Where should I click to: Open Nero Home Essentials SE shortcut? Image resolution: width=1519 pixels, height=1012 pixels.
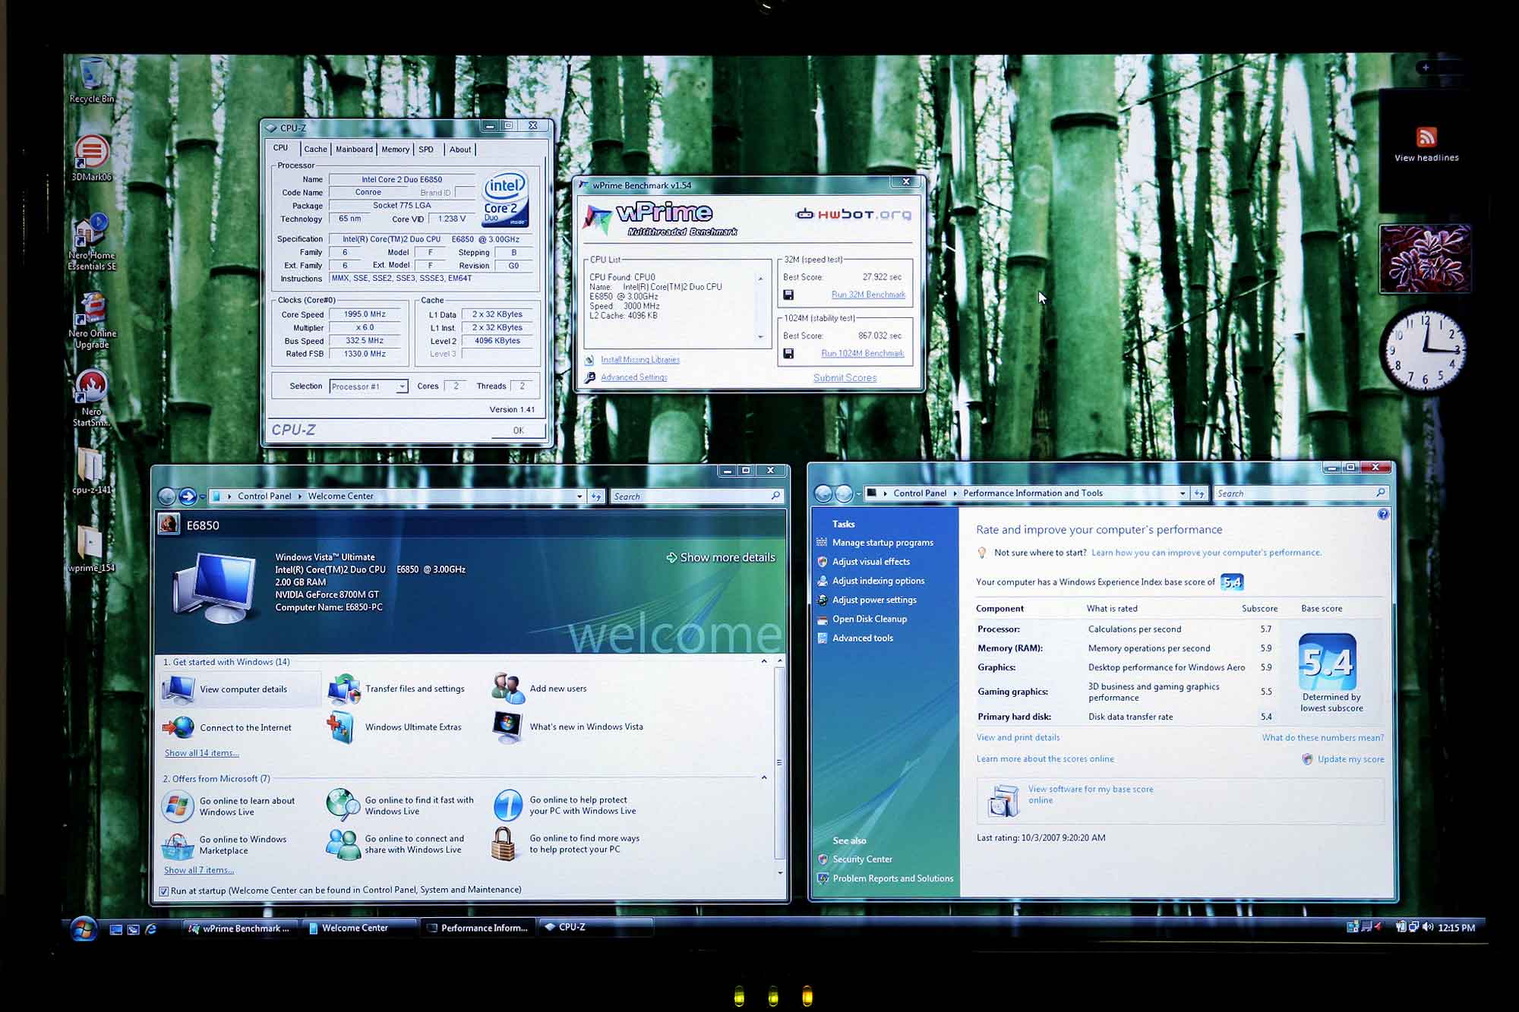(91, 231)
